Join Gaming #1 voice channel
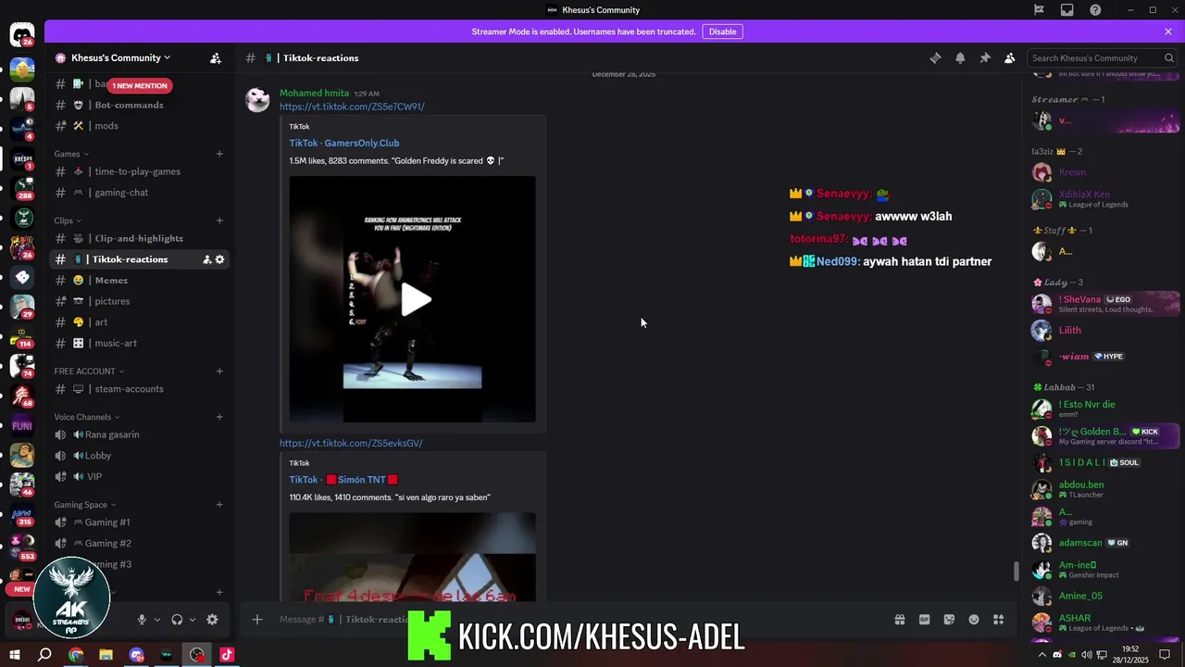The width and height of the screenshot is (1185, 667). (x=139, y=522)
